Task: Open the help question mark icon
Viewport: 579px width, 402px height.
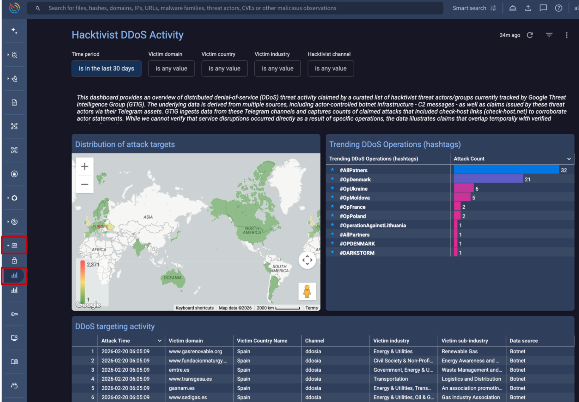Action: click(x=559, y=8)
